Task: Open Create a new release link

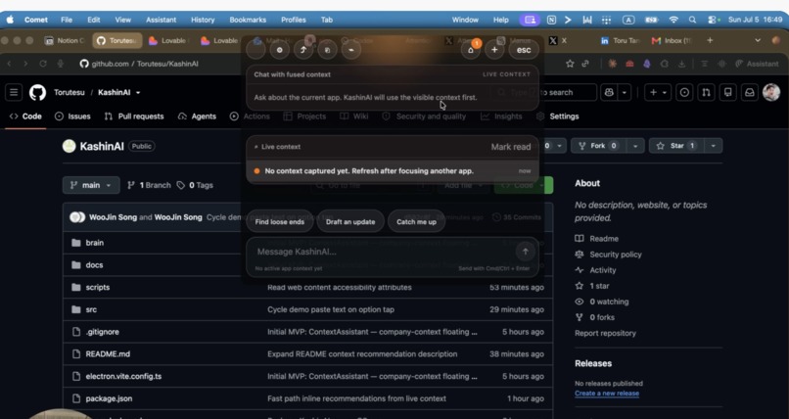Action: tap(607, 394)
